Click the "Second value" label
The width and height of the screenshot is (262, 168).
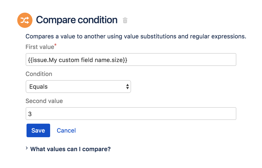pyautogui.click(x=44, y=101)
